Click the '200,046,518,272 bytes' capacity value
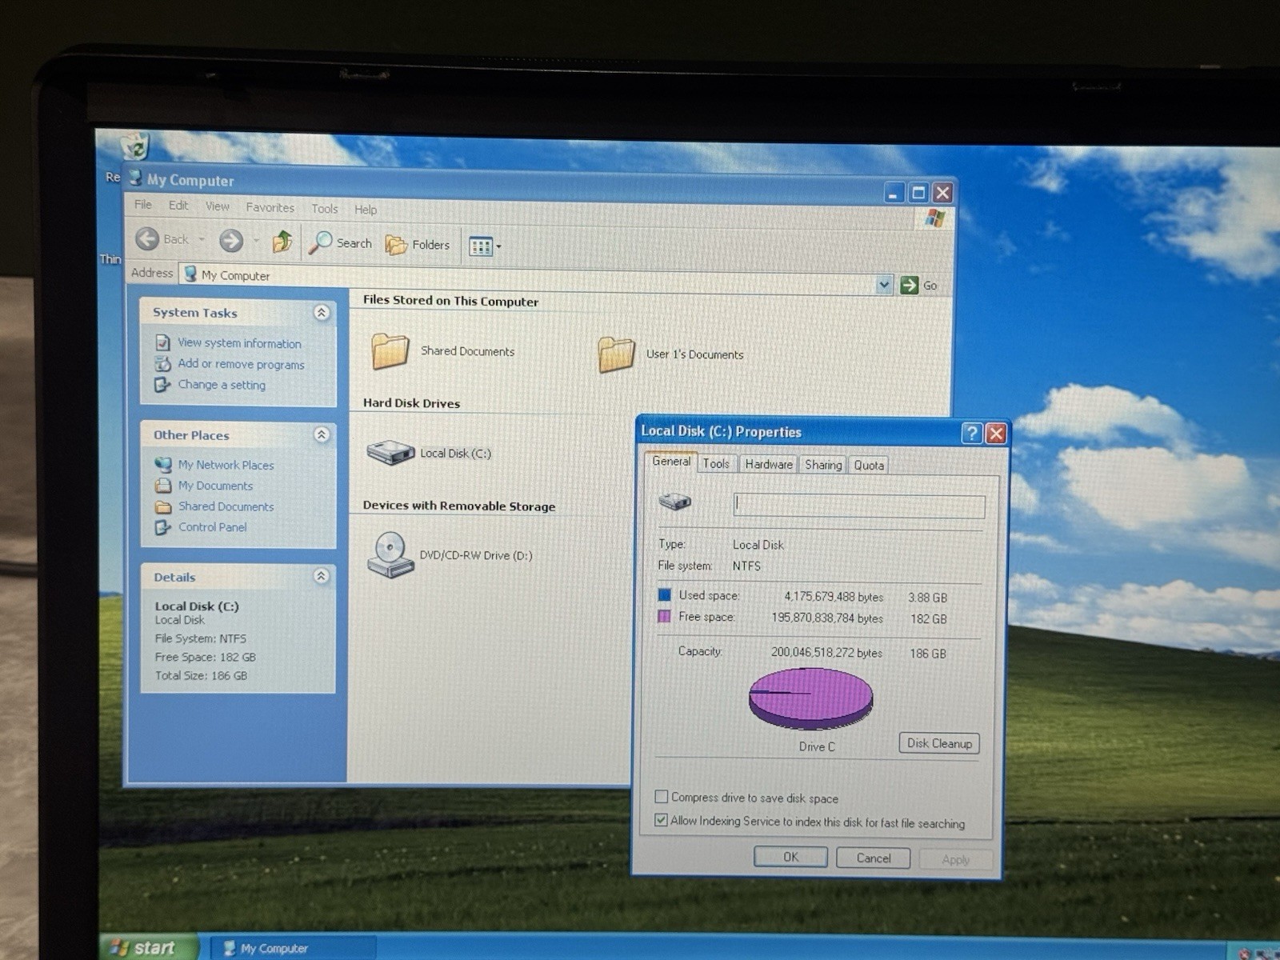The width and height of the screenshot is (1280, 960). point(826,653)
